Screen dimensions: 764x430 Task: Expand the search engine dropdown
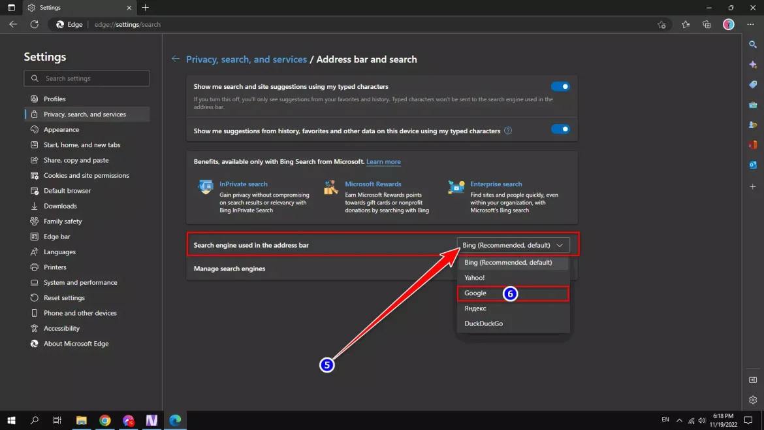513,245
